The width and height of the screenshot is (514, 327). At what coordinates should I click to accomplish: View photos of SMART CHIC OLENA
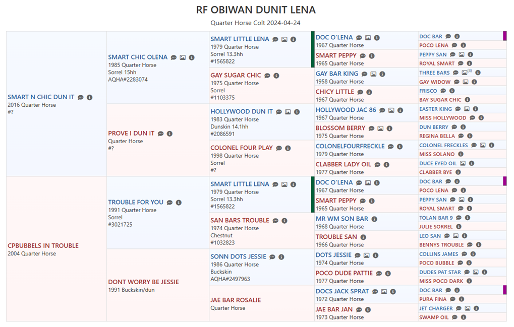point(183,57)
